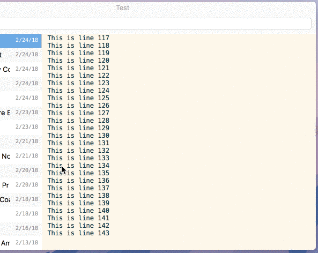Click on text 'This is line 121'
This screenshot has height=253, width=318.
coord(78,68)
